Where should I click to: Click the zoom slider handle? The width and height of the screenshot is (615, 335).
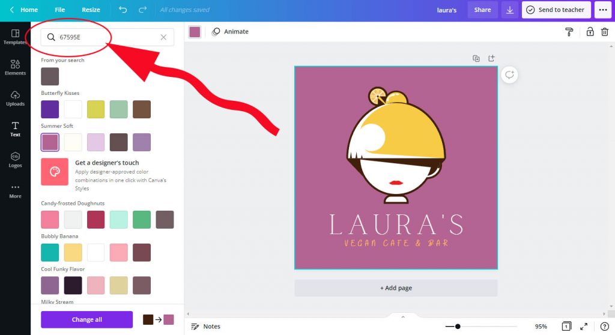coord(457,327)
